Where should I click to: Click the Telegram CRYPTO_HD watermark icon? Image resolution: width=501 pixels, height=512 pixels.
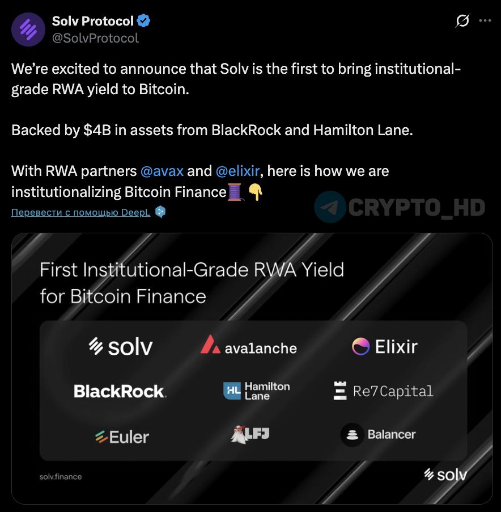[x=330, y=207]
